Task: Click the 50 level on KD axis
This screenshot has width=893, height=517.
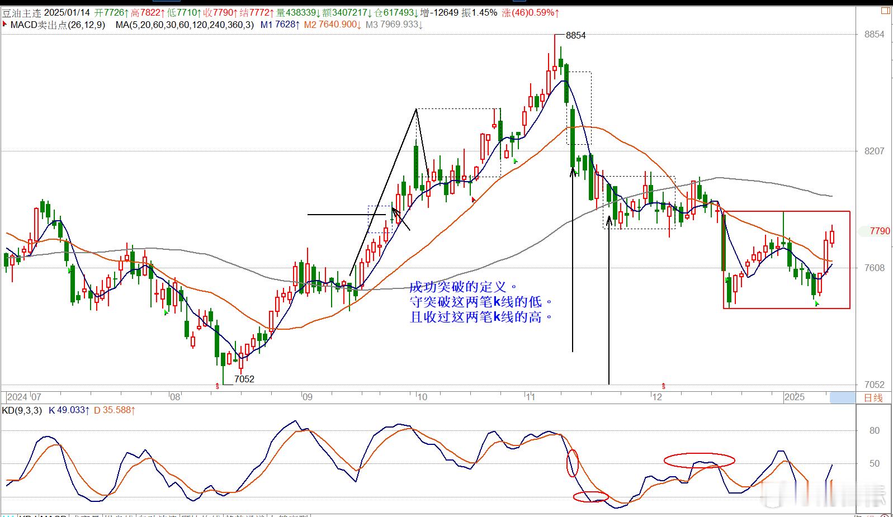Action: 875,463
